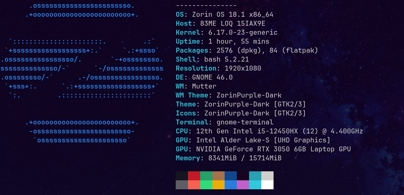Click the OS line showing Zorin OS 18.1
The image size is (404, 195).
224,15
